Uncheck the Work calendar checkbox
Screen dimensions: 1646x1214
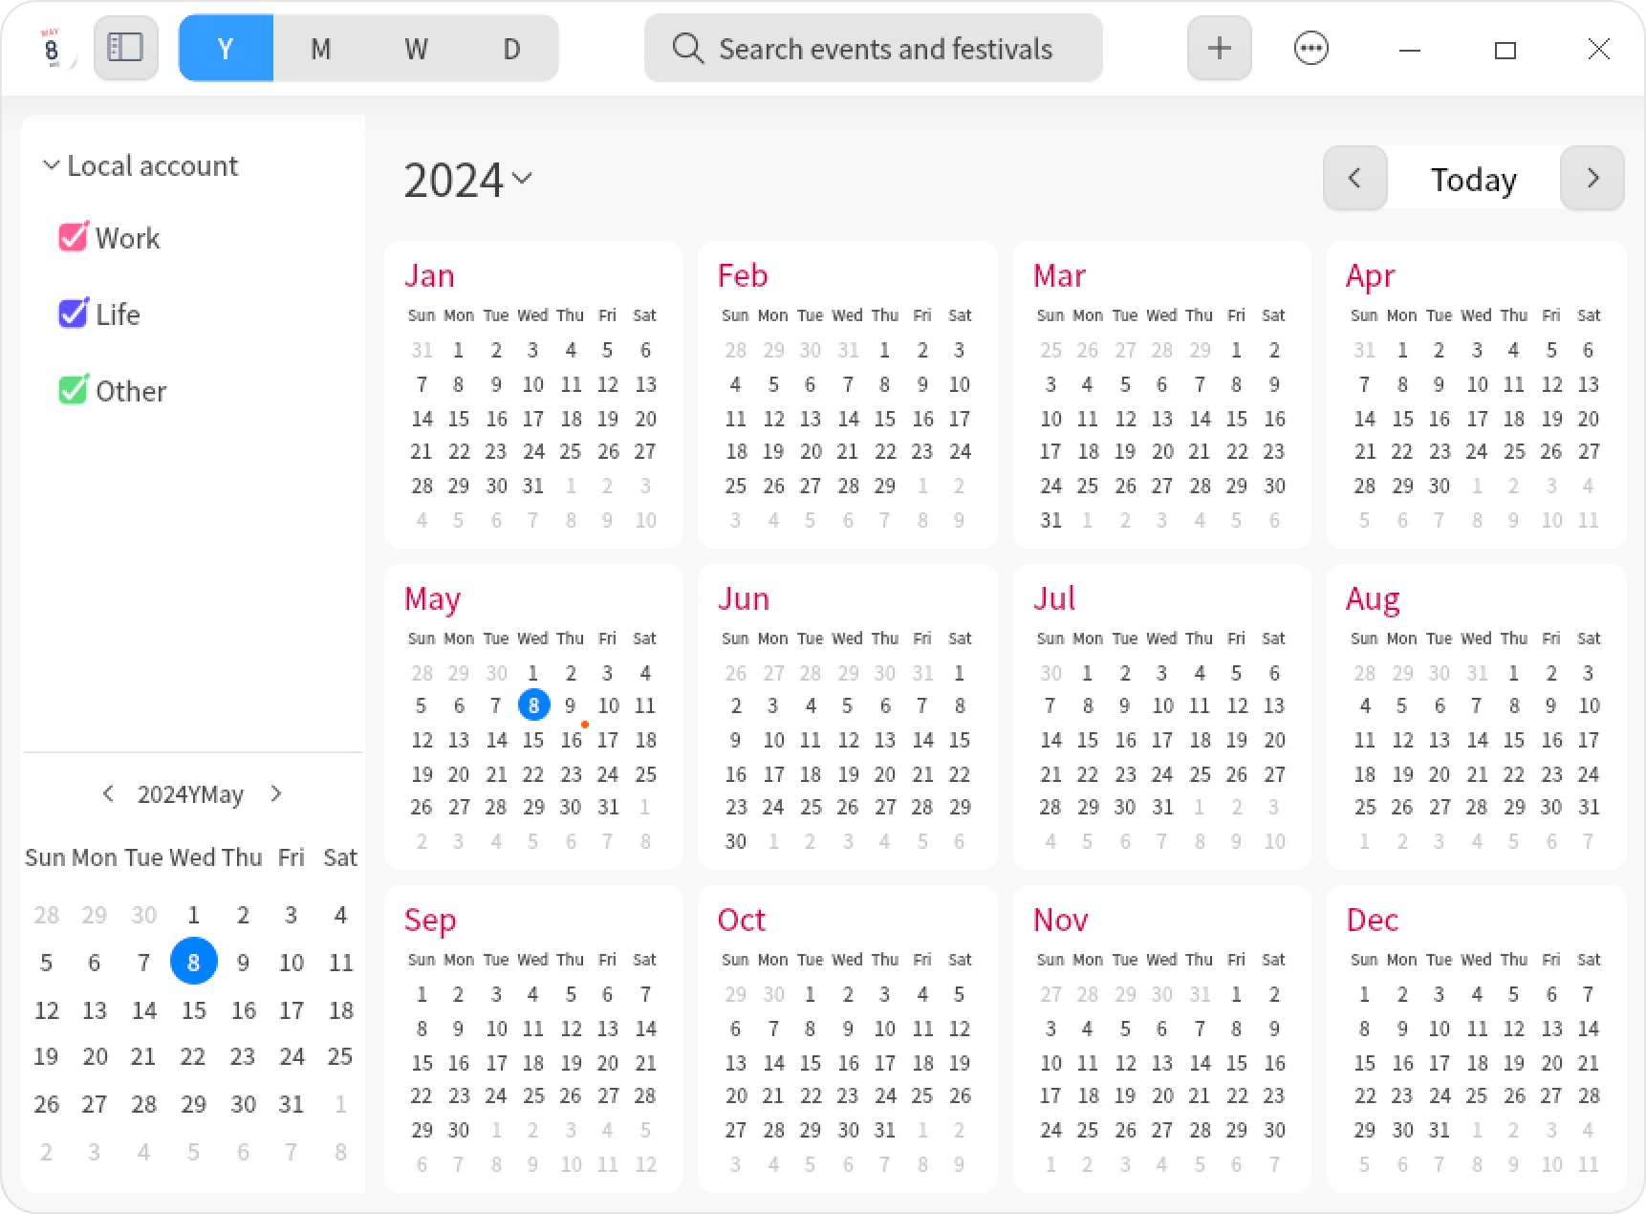coord(73,237)
